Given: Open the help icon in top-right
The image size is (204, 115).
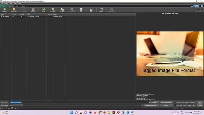Looking at the screenshot, I should click(202, 6).
